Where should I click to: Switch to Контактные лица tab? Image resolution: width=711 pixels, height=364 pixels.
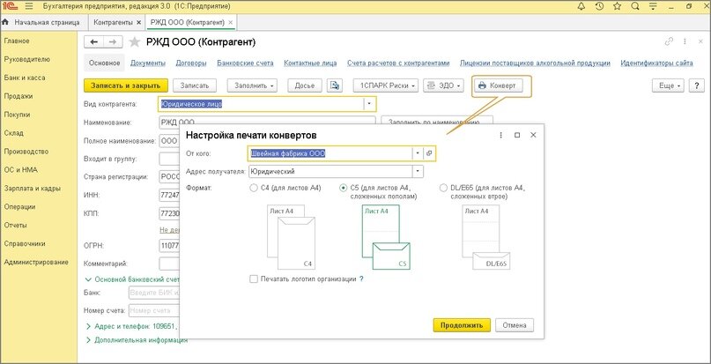pos(310,63)
